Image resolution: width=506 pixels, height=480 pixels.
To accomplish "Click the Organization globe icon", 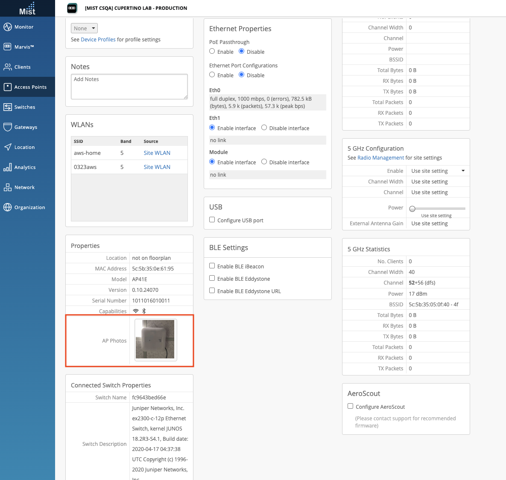I will tap(8, 207).
